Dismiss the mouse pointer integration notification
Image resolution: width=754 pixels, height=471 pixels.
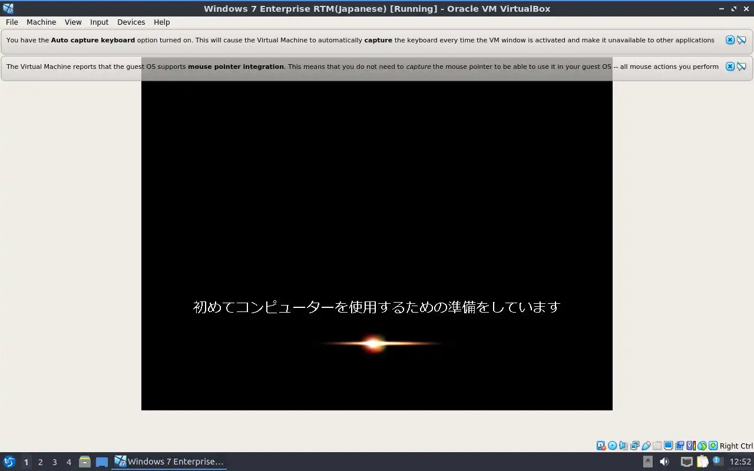[x=730, y=67]
